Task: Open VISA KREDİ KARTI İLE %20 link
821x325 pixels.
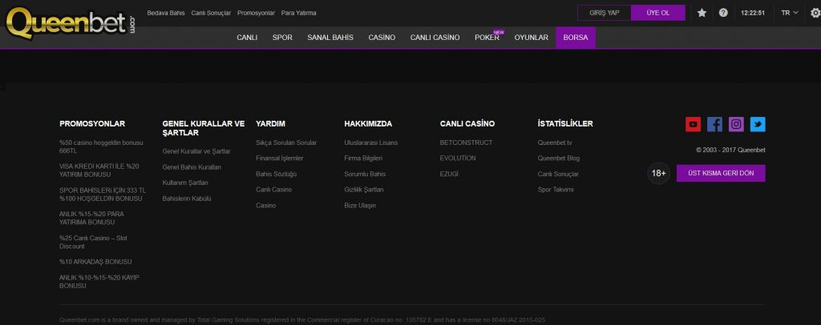Action: coord(99,170)
